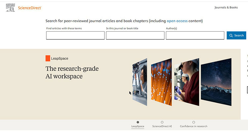Screen dimensions: 248x138
Task: Focus the 'Find articles with these terms' field
Action: coord(75,36)
